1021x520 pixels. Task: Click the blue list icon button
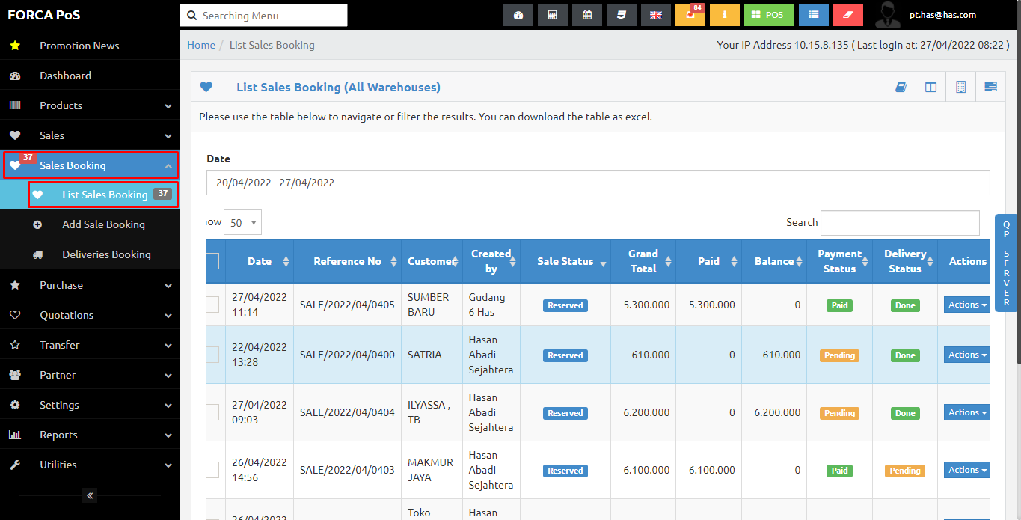813,15
